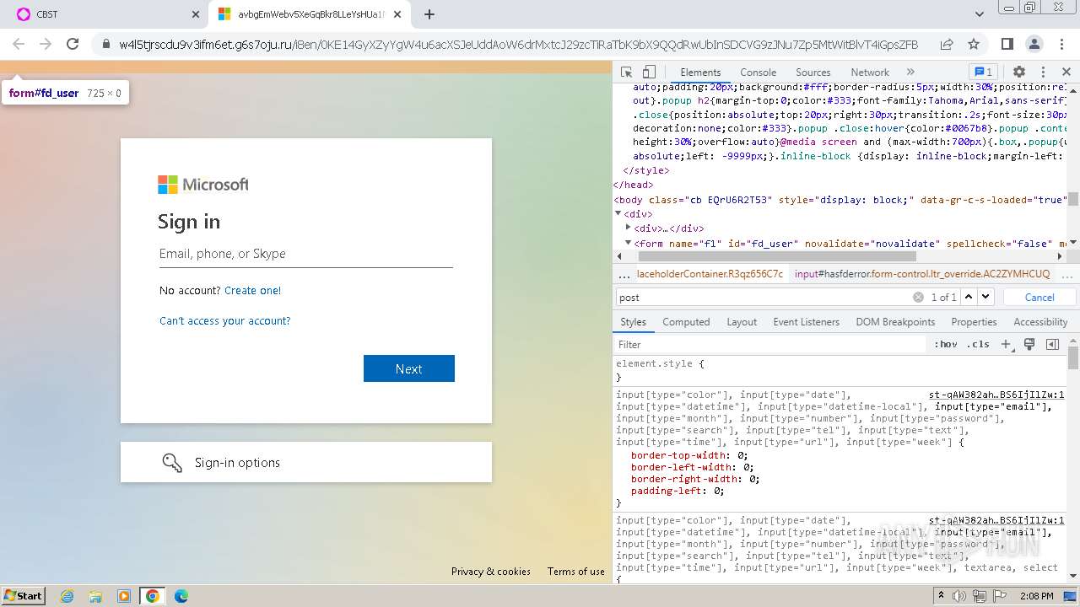Expand the collapsed div…/div node

pyautogui.click(x=629, y=228)
